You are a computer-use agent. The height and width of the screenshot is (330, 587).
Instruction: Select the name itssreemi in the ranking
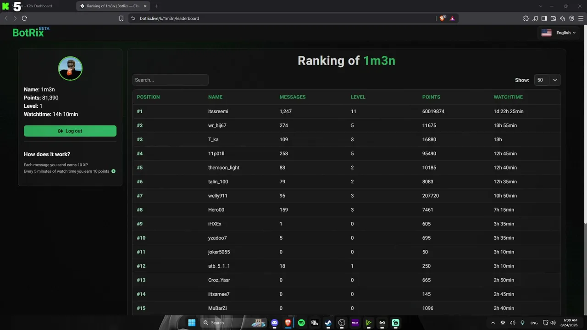click(218, 111)
